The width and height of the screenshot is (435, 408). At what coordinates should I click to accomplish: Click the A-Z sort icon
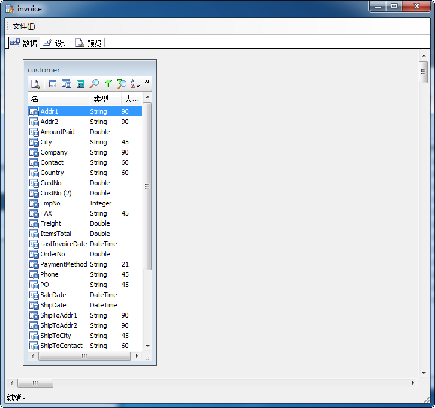[x=135, y=83]
